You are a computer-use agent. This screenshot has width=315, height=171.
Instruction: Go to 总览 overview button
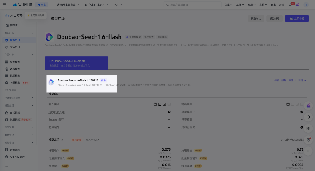click(x=42, y=5)
